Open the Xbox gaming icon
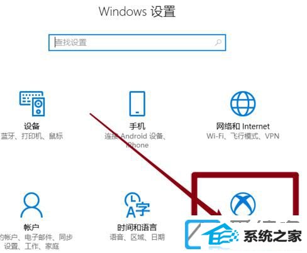This screenshot has height=253, width=307. click(x=243, y=204)
